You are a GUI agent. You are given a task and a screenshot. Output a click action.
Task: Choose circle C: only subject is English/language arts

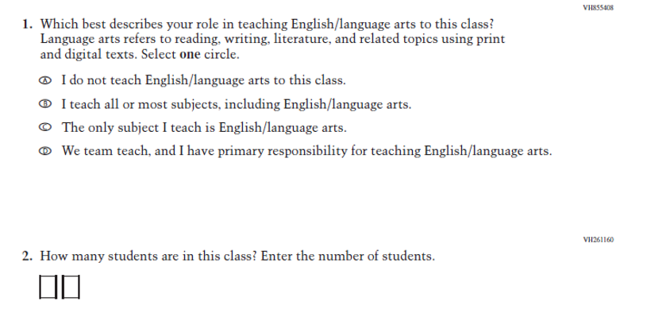[x=49, y=128]
